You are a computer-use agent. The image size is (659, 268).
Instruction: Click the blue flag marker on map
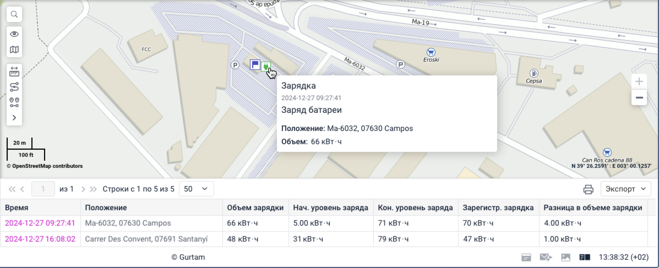(255, 65)
